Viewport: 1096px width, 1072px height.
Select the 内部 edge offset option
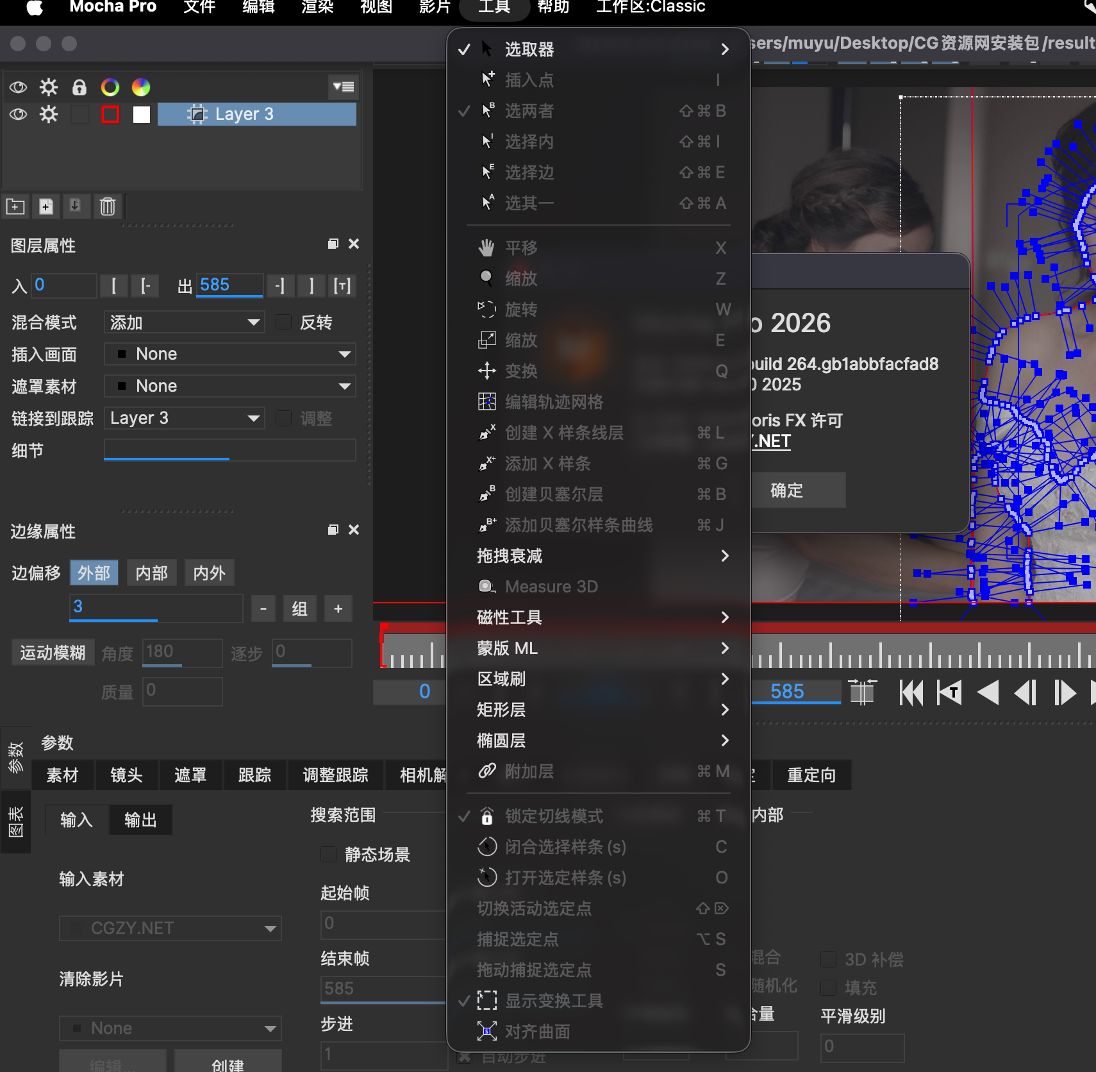151,573
